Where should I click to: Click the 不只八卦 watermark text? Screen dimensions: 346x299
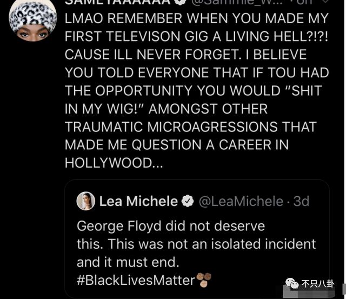pos(317,284)
